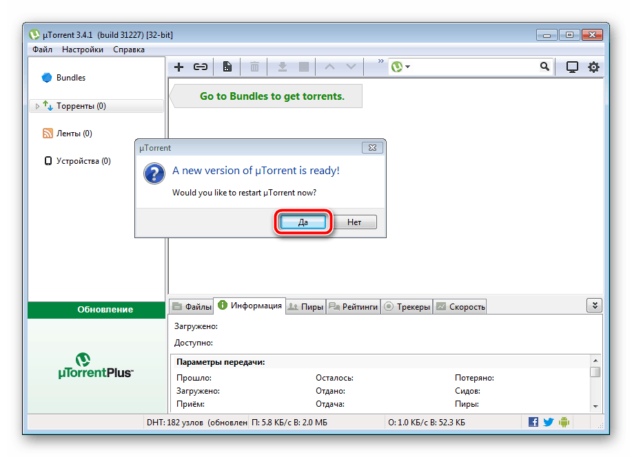
Task: Click Go to Bundles to get torrents banner
Action: tap(267, 96)
